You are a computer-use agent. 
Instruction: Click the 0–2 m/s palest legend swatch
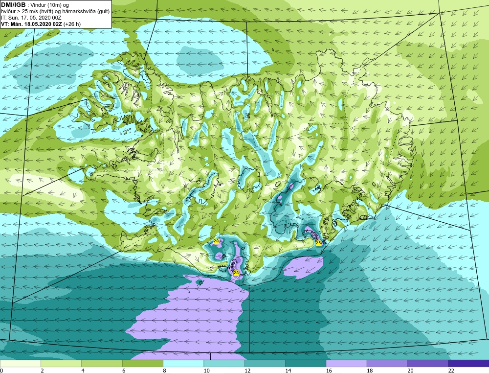(20, 364)
